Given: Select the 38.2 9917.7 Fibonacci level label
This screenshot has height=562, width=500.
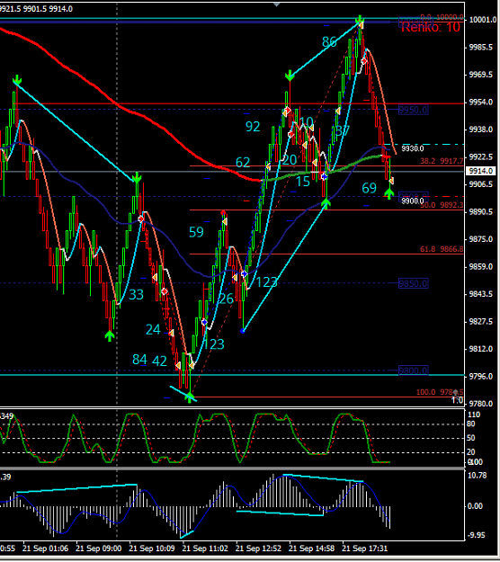Looking at the screenshot, I should coord(442,161).
